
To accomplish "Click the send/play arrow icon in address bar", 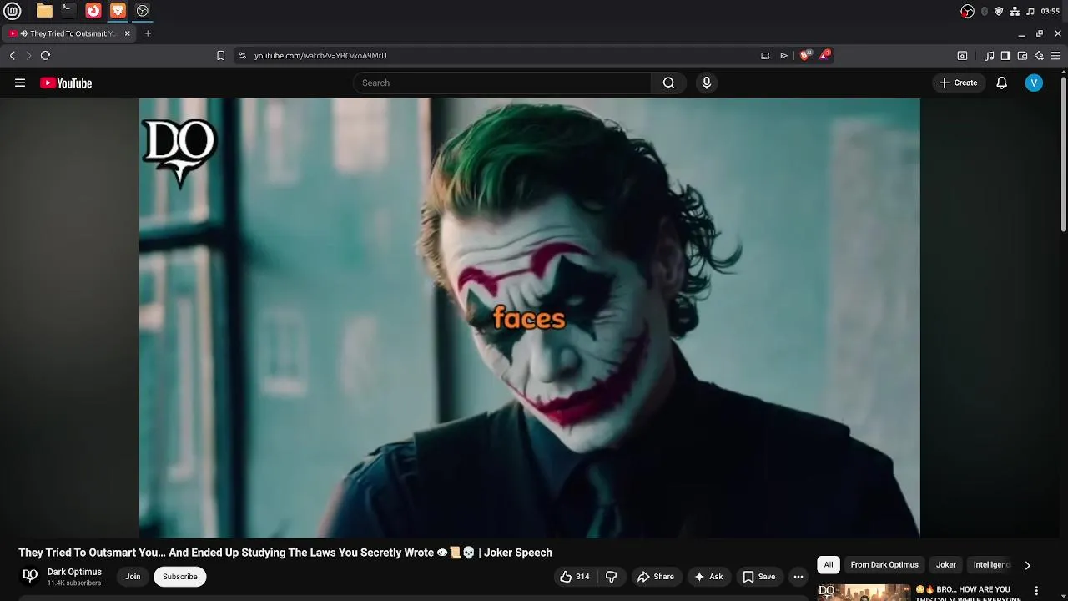I will click(783, 55).
